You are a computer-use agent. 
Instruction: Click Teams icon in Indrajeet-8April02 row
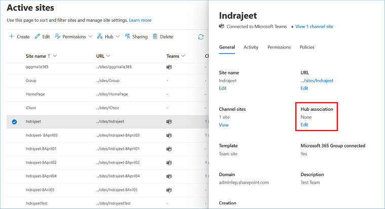[169, 162]
